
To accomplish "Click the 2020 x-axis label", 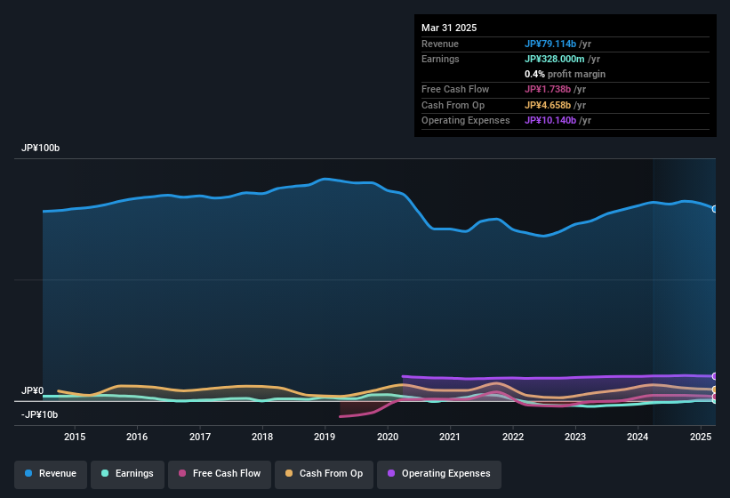I will point(388,437).
